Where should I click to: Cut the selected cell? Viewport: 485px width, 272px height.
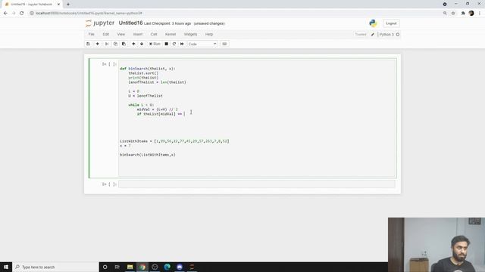click(107, 44)
